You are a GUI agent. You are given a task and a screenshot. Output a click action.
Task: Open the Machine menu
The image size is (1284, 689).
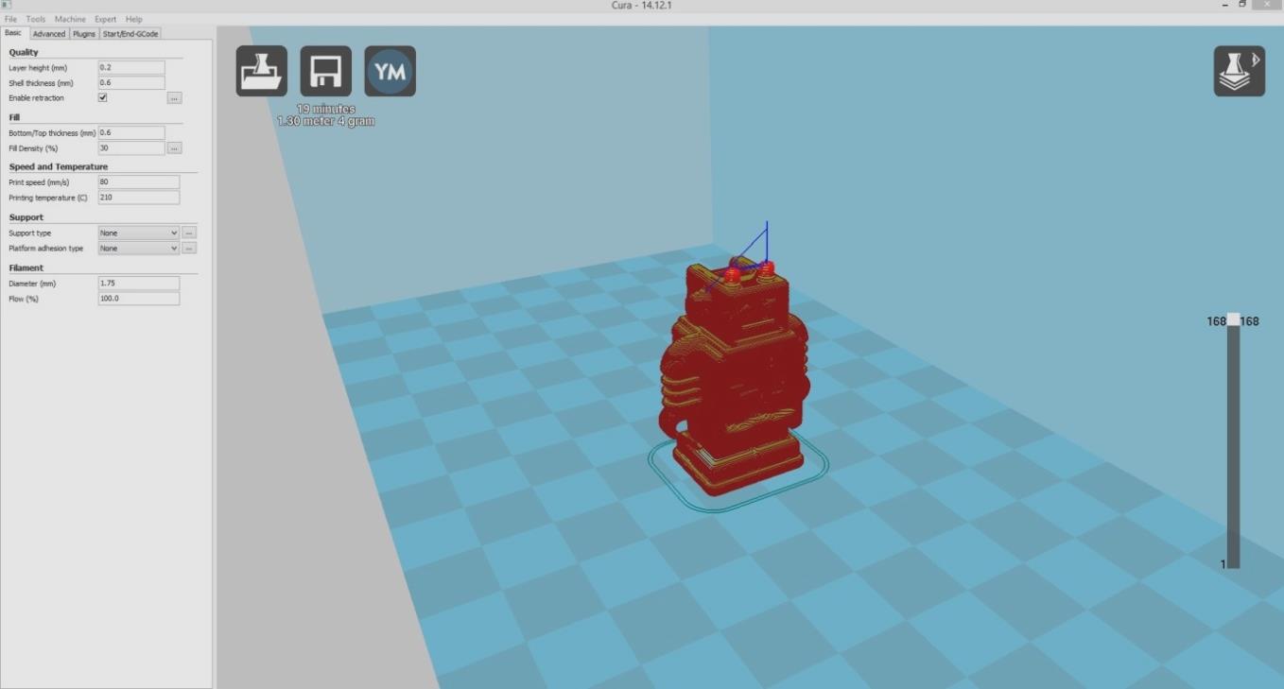(x=70, y=19)
